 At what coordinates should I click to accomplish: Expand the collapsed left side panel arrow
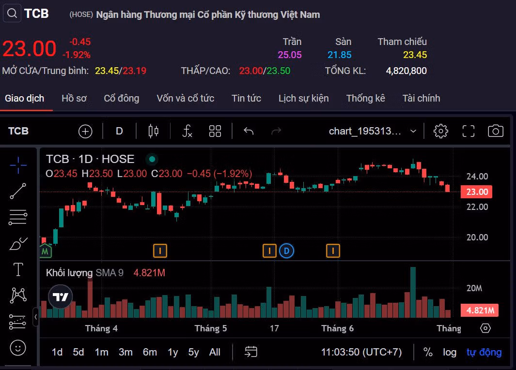click(x=35, y=317)
